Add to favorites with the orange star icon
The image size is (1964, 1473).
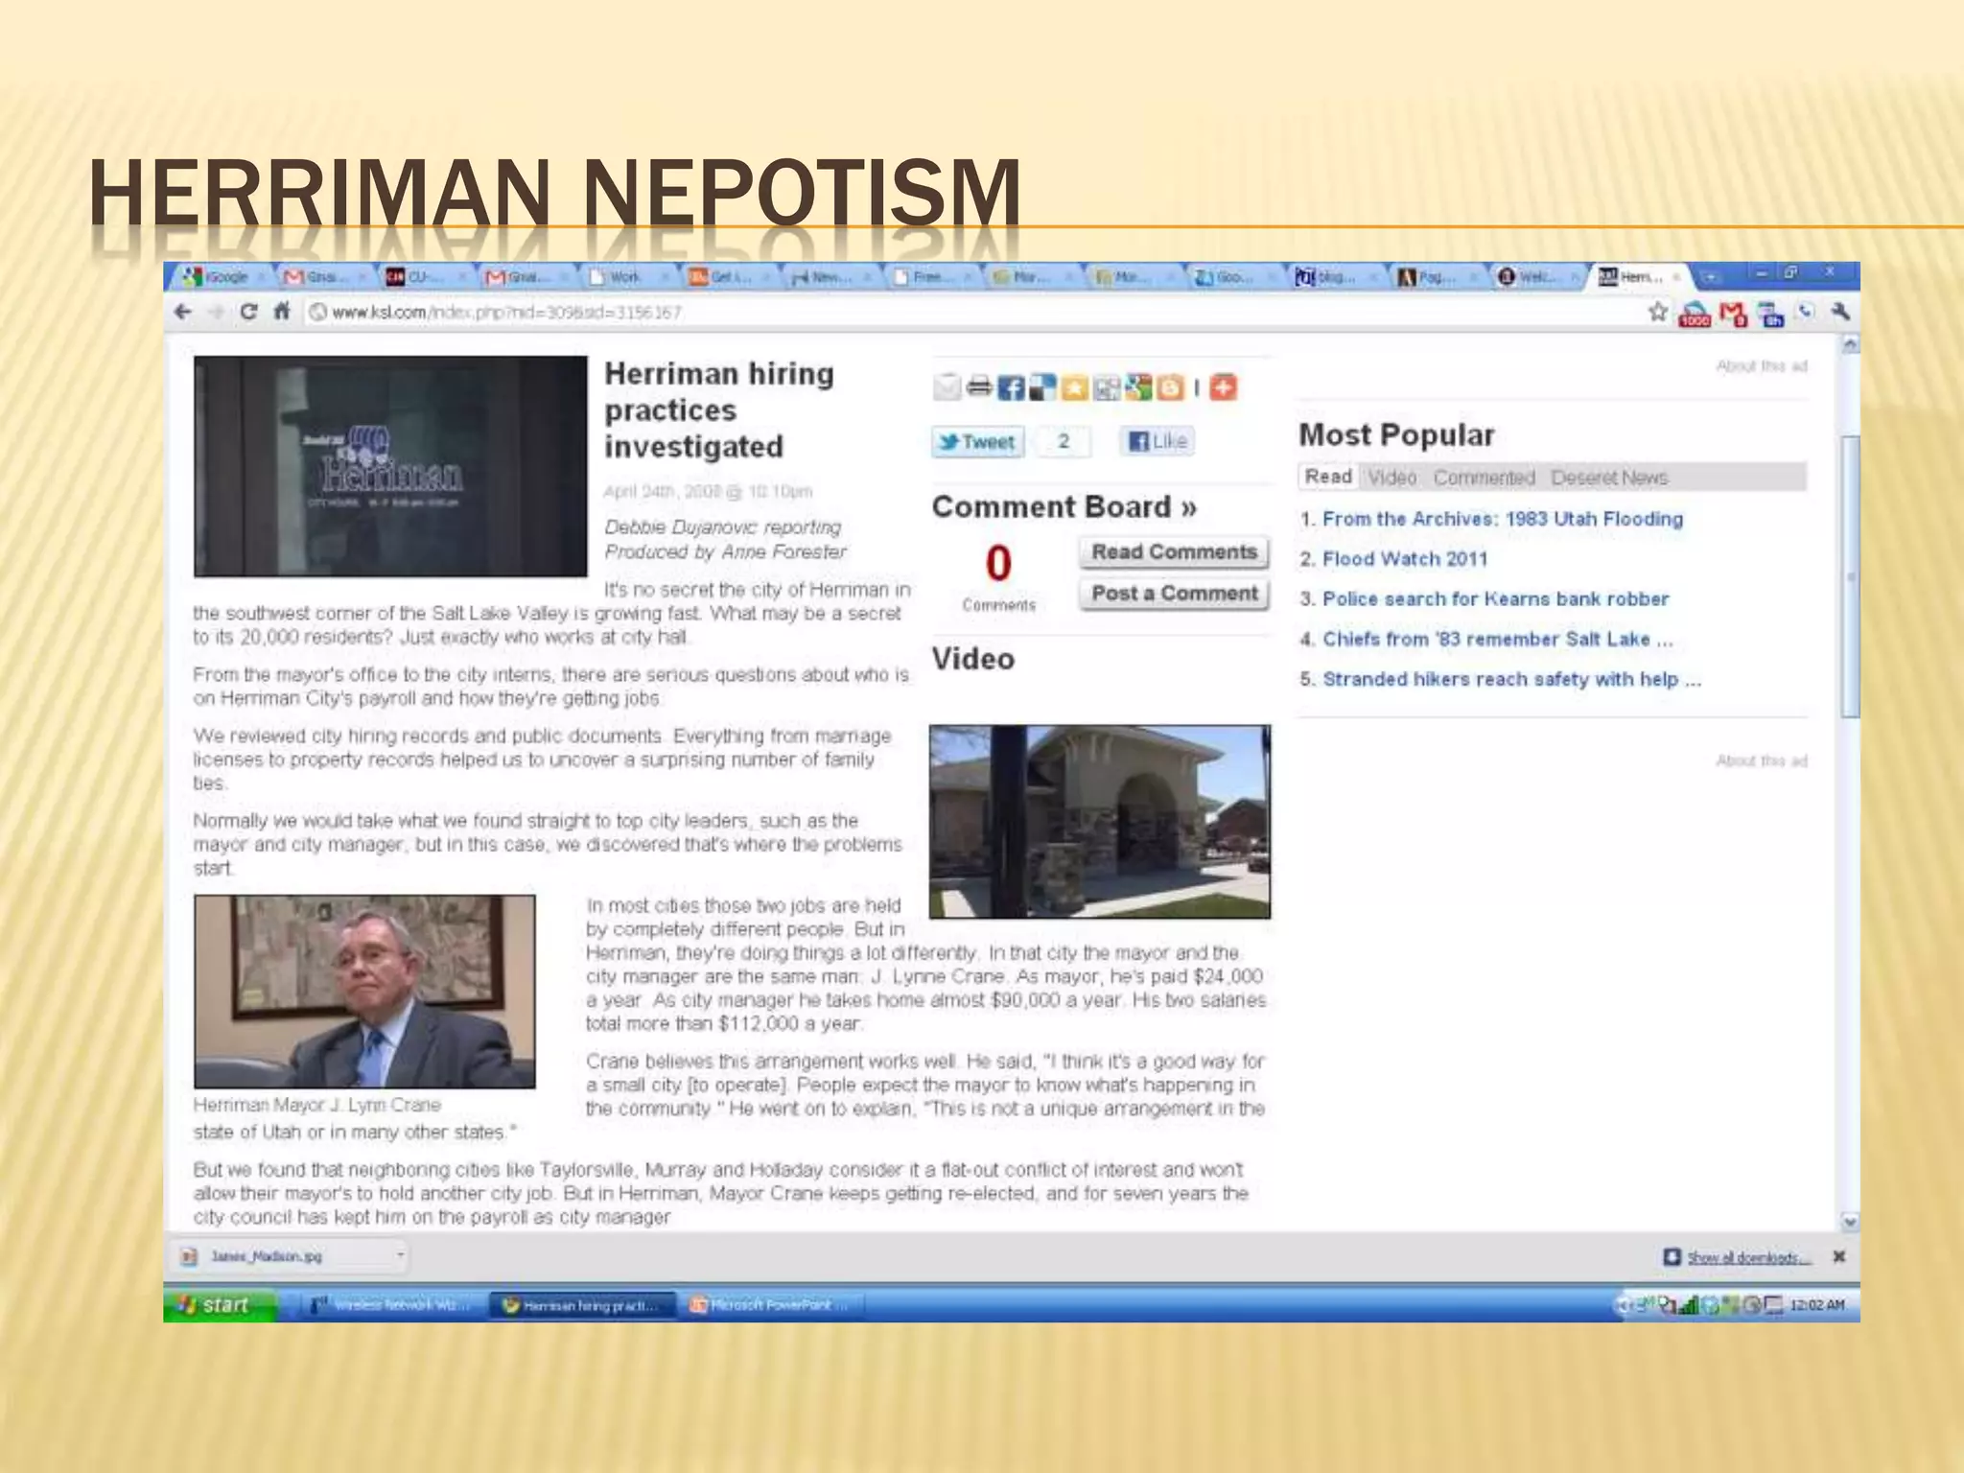coord(1074,387)
